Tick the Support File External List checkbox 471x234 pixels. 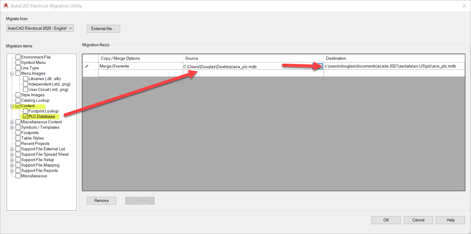(x=18, y=149)
